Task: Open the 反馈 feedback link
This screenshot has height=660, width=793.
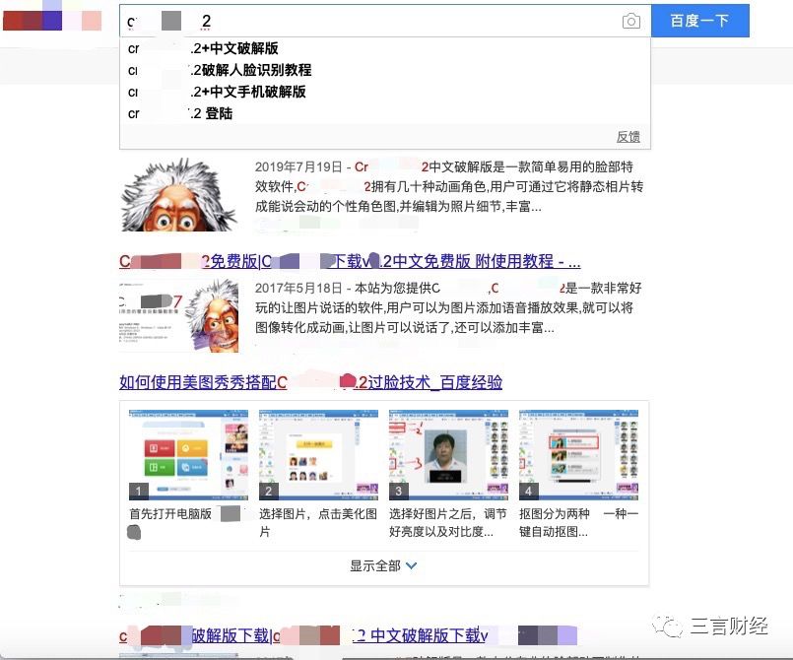Action: click(x=628, y=136)
